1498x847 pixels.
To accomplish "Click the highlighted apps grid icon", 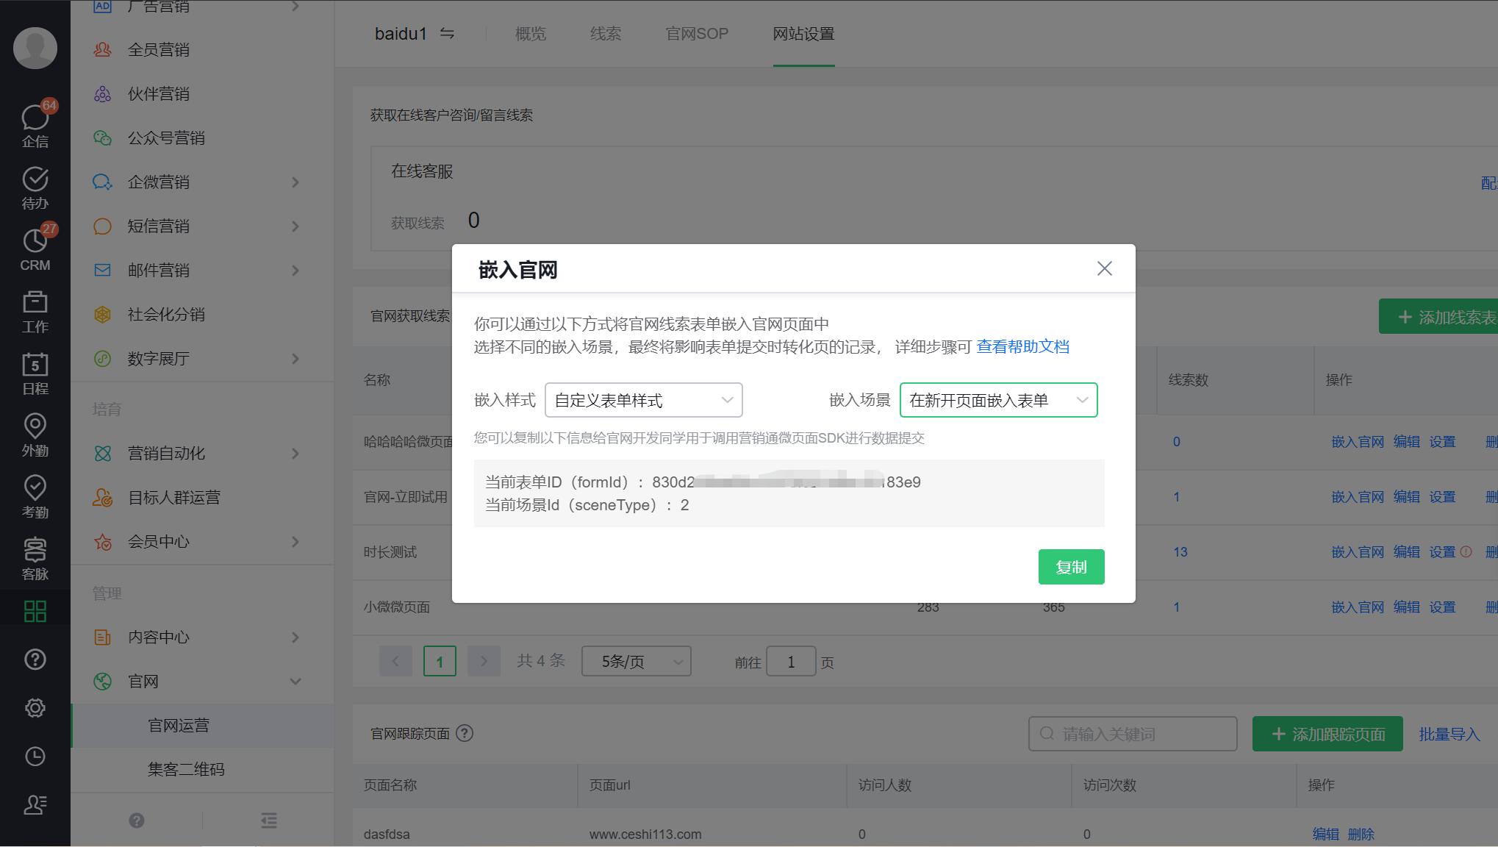I will (x=35, y=610).
